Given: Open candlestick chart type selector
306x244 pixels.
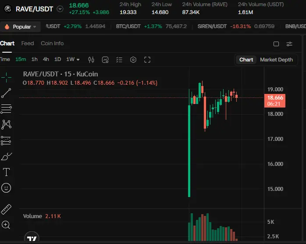Looking at the screenshot, I should pos(91,60).
